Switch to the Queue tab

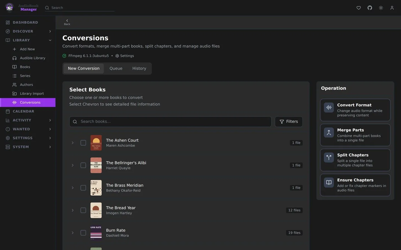[x=116, y=69]
